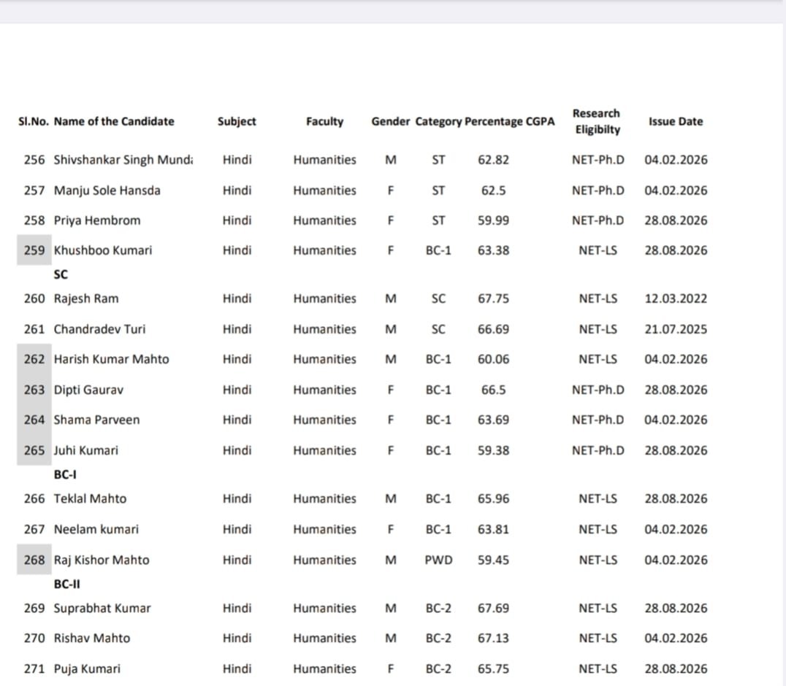
Task: Select the name Raj Kishor Mahto
Action: tap(102, 560)
